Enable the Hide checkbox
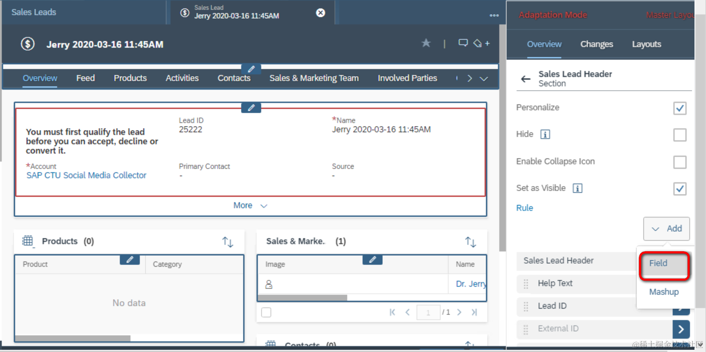Screen dimensions: 706x352 (x=680, y=134)
